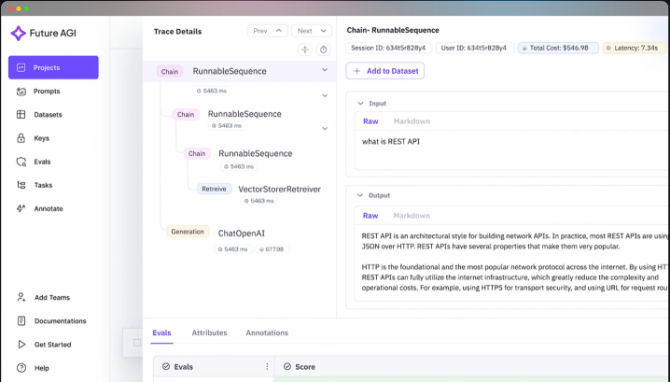Viewport: 670px width, 382px height.
Task: Click the expand icon beside the timer icon
Action: pos(305,50)
